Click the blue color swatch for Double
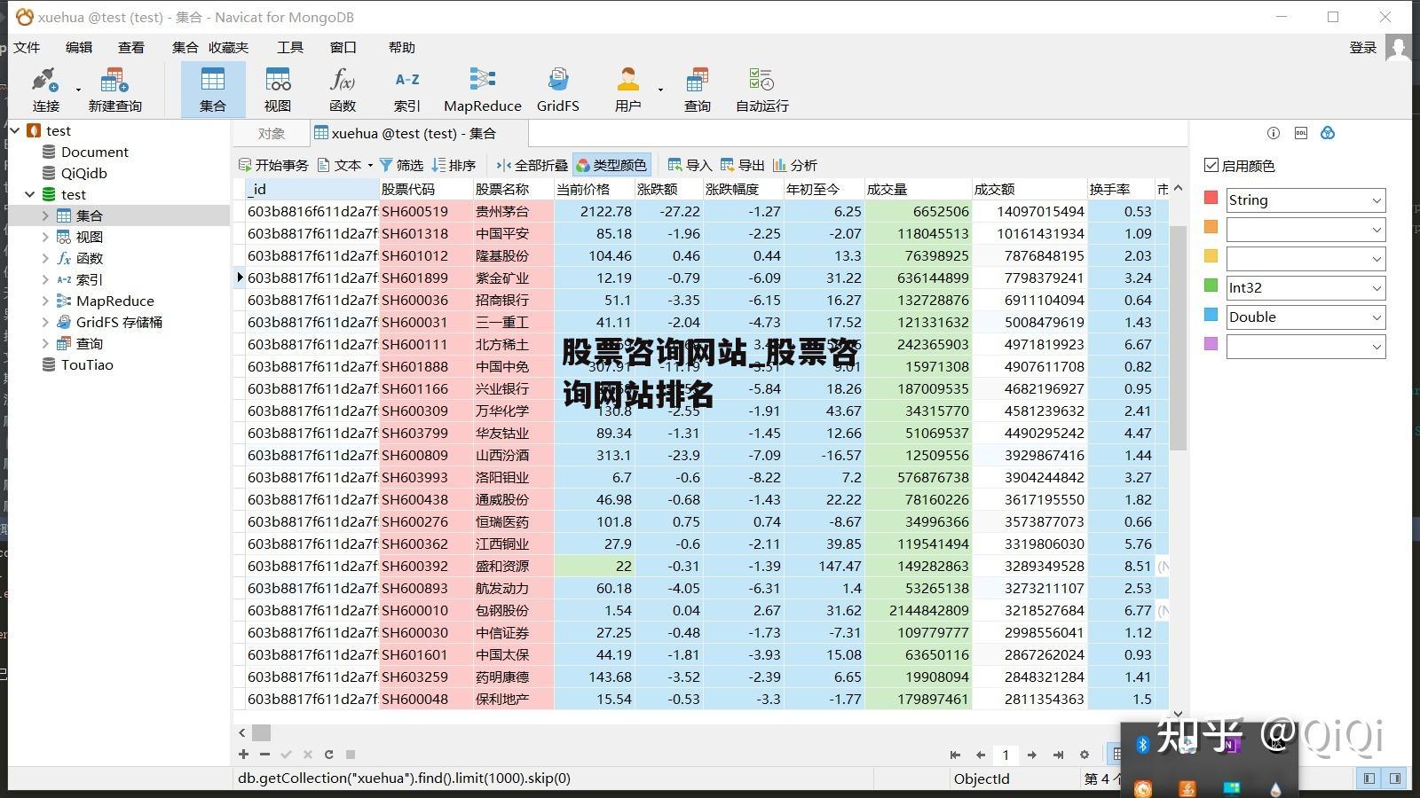Screen dimensions: 1420x798 coord(1211,315)
